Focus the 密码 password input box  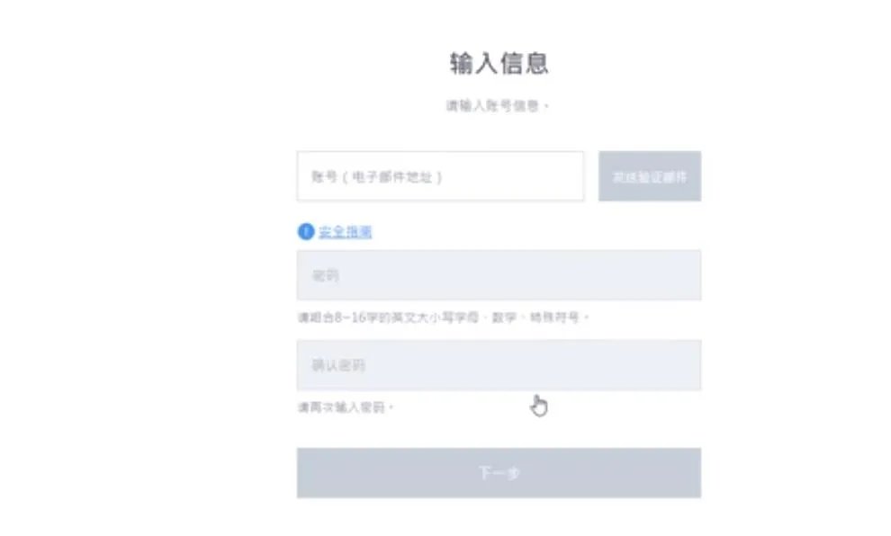(x=498, y=275)
